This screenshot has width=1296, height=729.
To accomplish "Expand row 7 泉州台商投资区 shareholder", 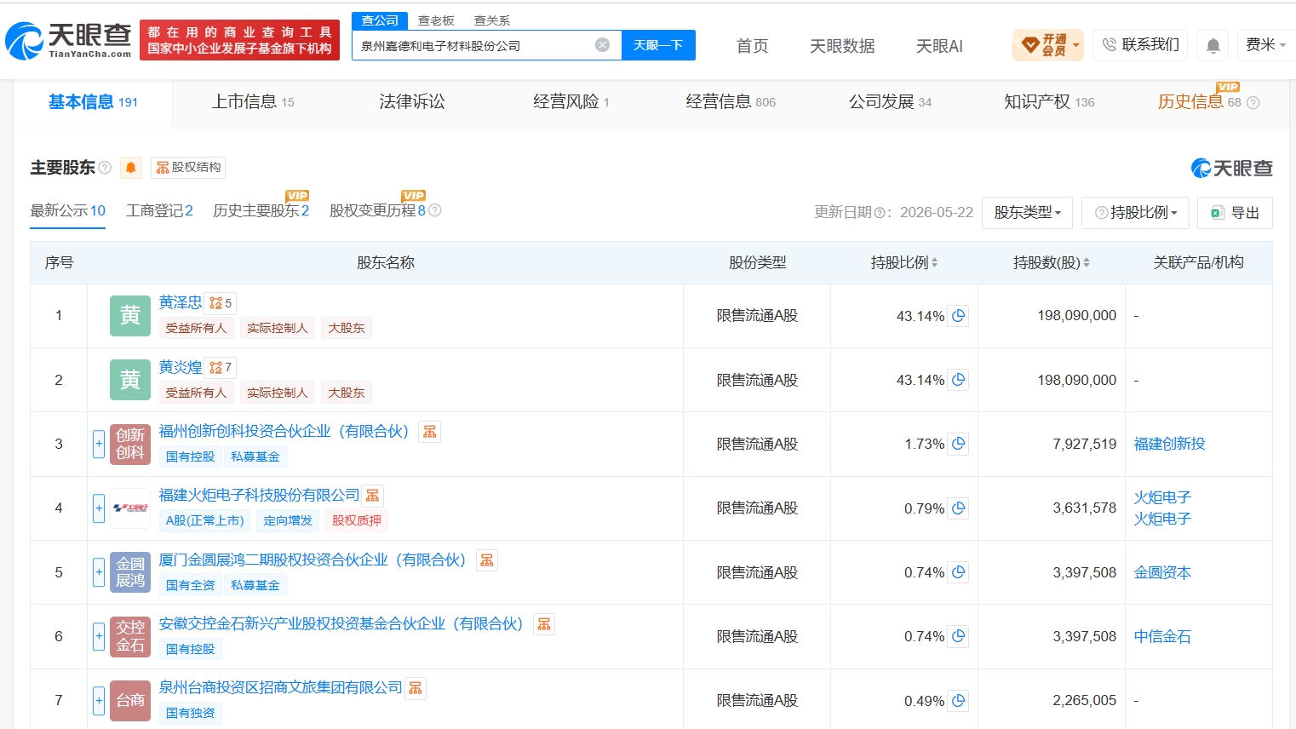I will [x=99, y=701].
